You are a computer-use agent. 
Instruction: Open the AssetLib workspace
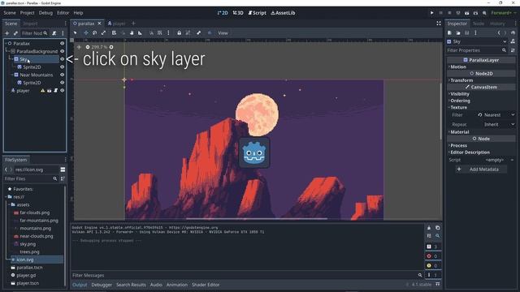284,13
